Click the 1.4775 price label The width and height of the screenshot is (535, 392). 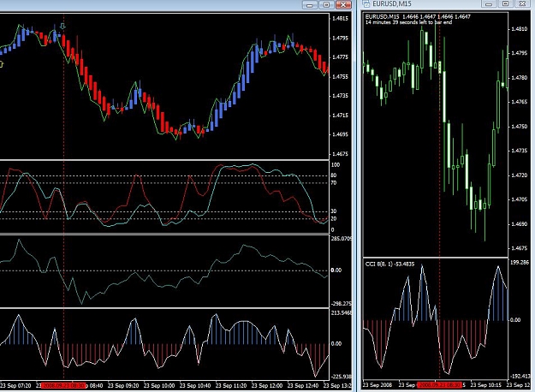340,57
